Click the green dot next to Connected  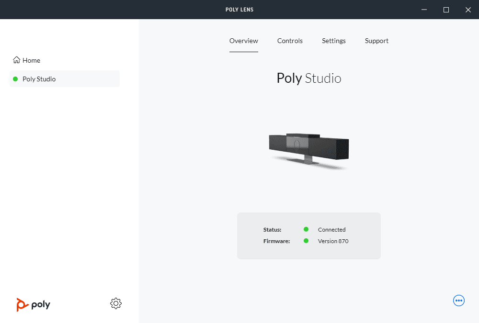point(306,229)
